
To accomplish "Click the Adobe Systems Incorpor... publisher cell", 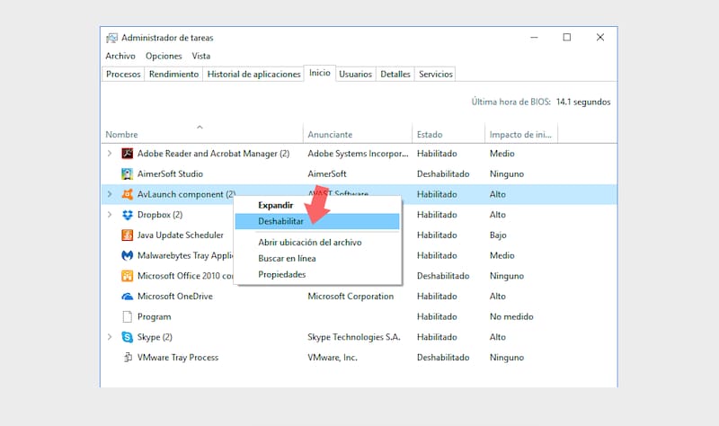I will point(358,153).
